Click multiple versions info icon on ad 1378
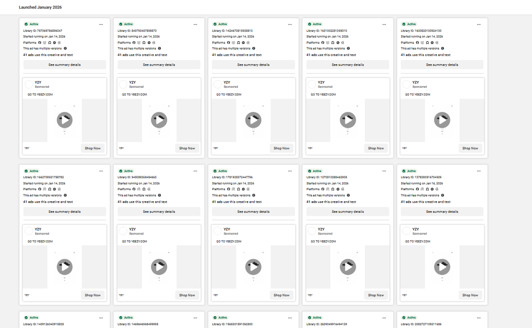The width and height of the screenshot is (532, 328). [443, 195]
